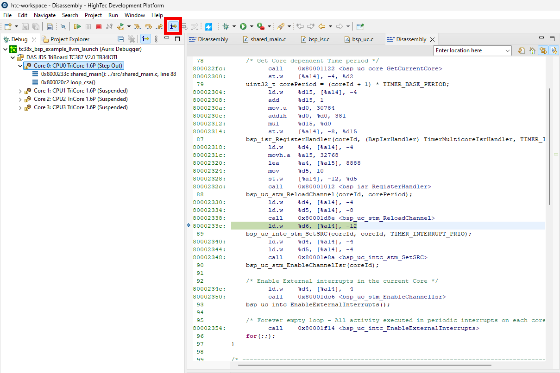
Task: Switch to the Project Explorer tab
Action: click(x=69, y=39)
